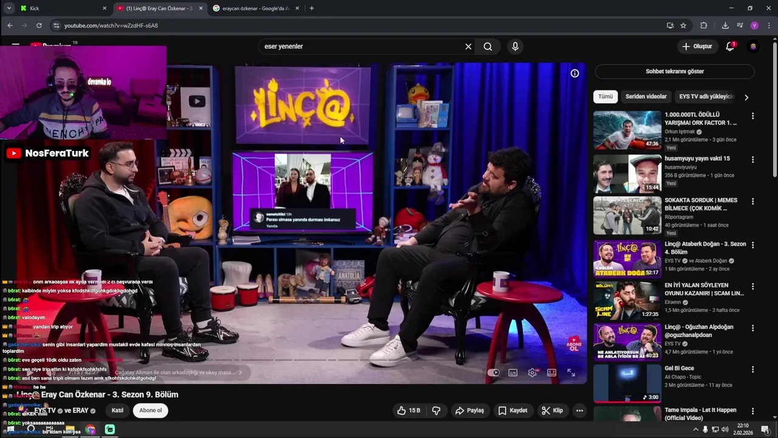Open the green app on the taskbar

pyautogui.click(x=109, y=429)
